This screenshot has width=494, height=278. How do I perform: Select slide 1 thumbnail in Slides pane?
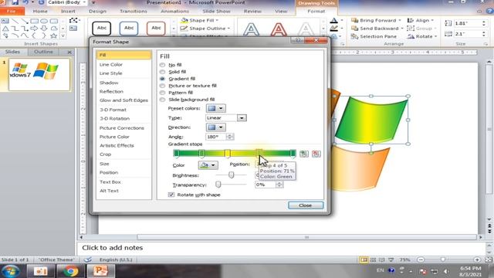(39, 74)
